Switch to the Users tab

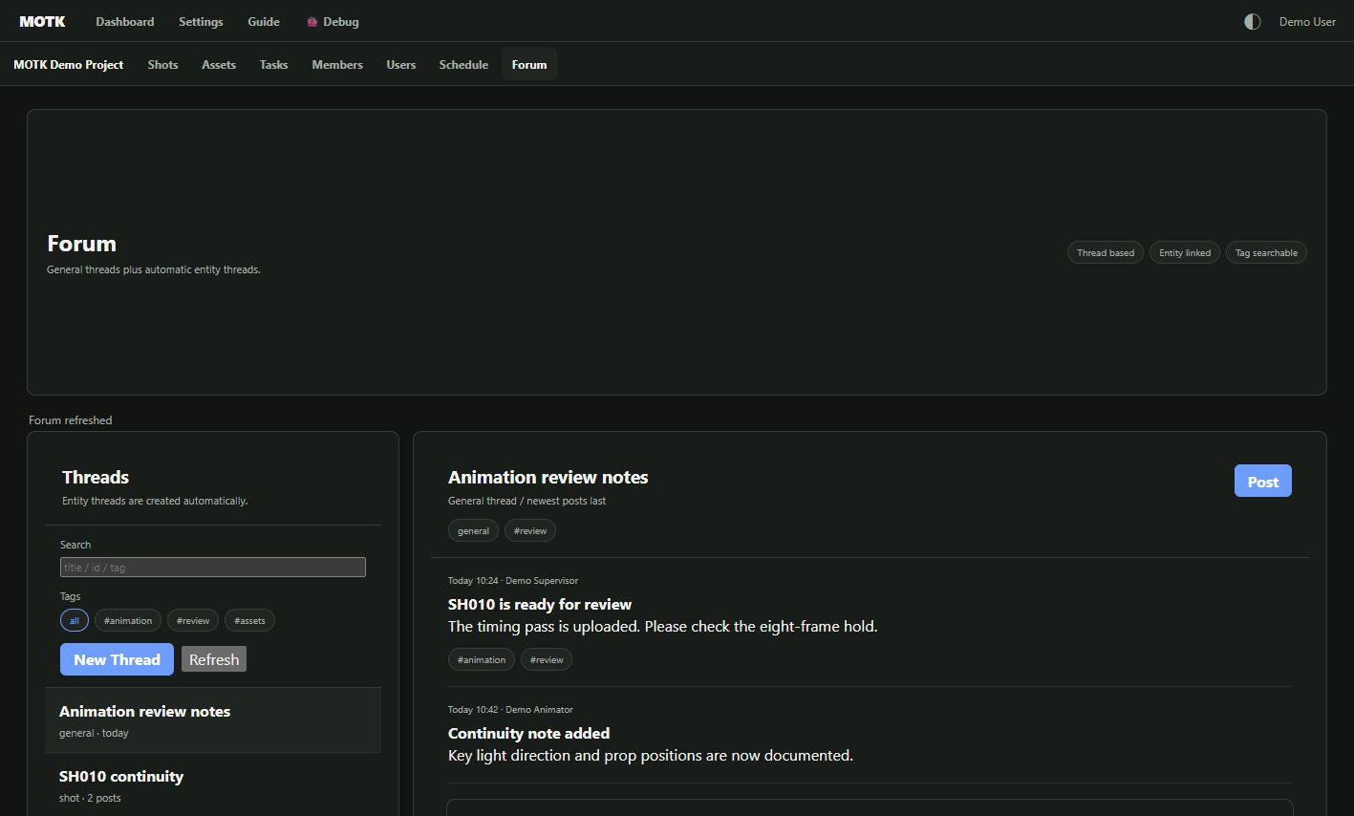[401, 64]
